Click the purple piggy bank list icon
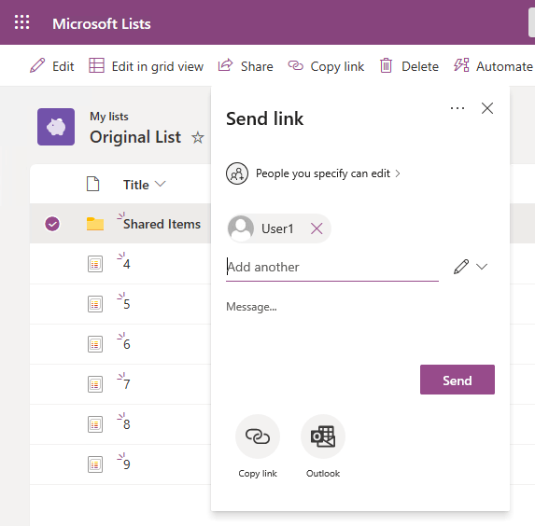 pyautogui.click(x=56, y=127)
